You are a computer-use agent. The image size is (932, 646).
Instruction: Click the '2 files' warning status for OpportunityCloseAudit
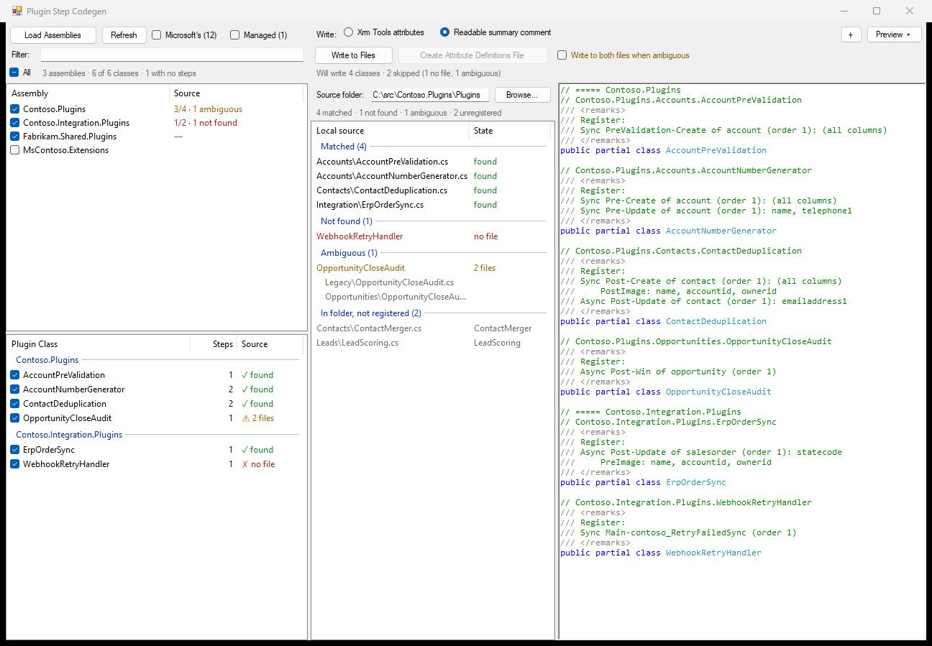pos(257,418)
